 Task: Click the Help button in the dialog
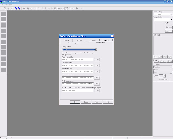[x=108, y=102]
